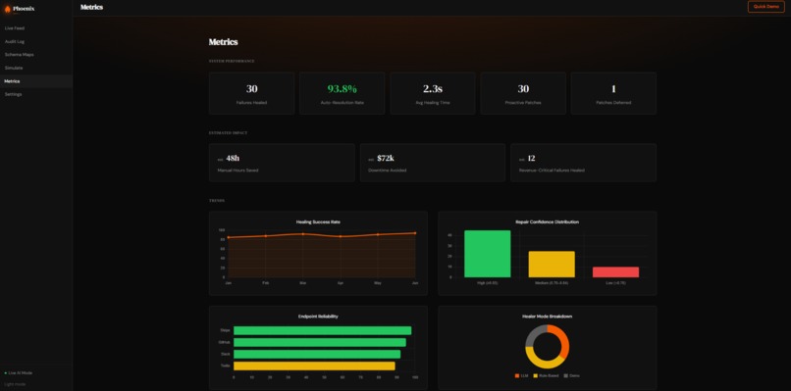This screenshot has height=391, width=791.
Task: Toggle Demo legend in Healer Mode chart
Action: click(571, 376)
